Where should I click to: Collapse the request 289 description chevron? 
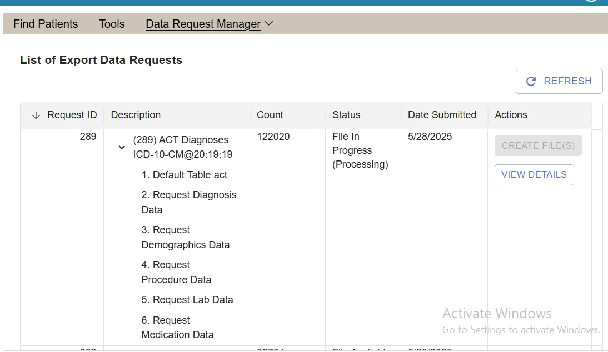[122, 147]
